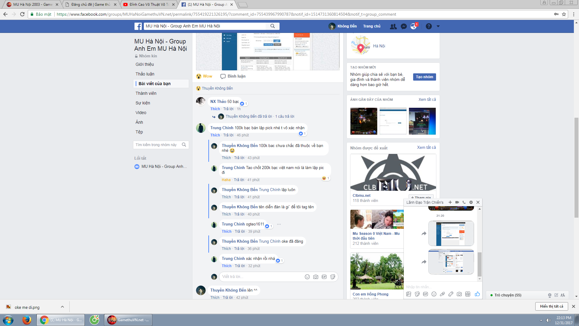Switch to MU Hà Nội 2003 browser tab
The height and width of the screenshot is (326, 579).
pyautogui.click(x=33, y=5)
